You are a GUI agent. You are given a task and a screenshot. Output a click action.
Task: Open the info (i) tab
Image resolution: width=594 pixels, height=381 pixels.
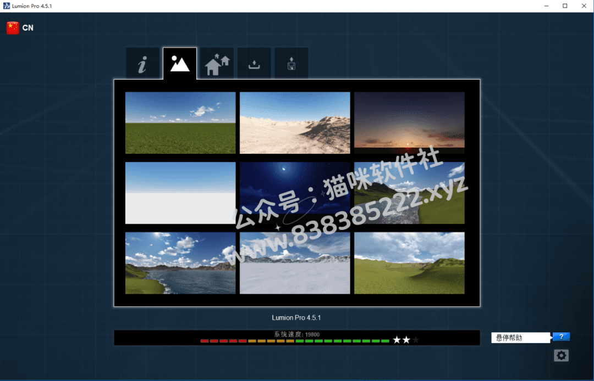(x=142, y=64)
